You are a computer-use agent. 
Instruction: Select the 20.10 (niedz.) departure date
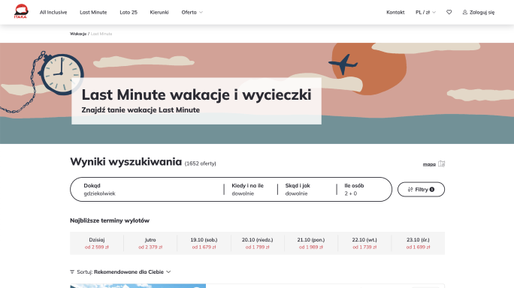[x=257, y=243]
